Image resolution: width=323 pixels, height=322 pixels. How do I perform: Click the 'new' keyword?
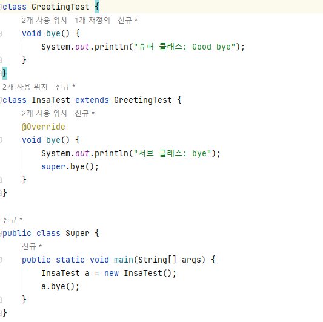click(112, 273)
